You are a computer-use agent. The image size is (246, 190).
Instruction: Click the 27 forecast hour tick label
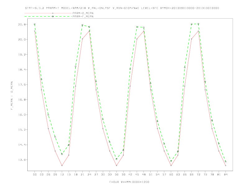click(x=96, y=174)
